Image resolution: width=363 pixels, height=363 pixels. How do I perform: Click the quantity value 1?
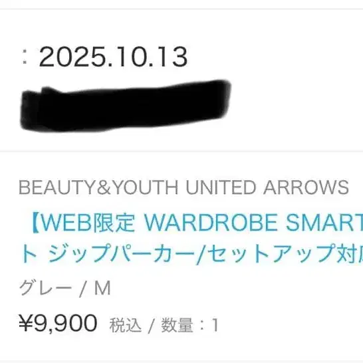[215, 325]
